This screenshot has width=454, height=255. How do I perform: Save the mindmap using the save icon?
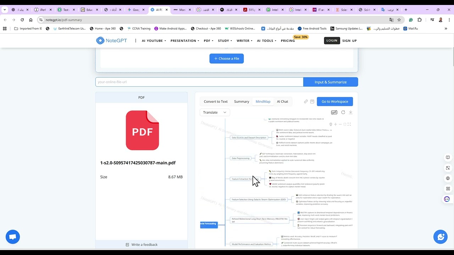(312, 101)
